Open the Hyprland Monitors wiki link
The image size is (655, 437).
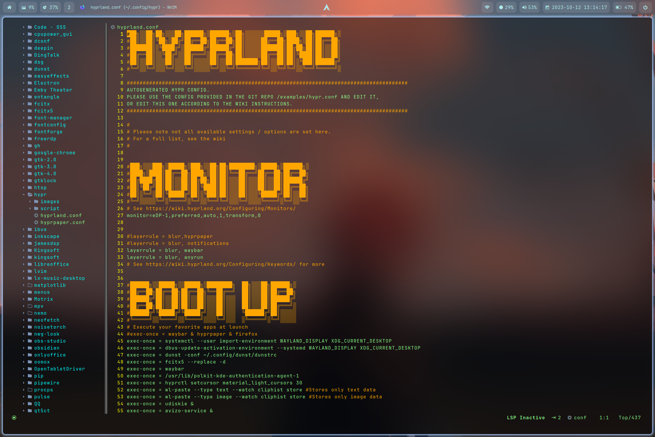click(x=221, y=208)
